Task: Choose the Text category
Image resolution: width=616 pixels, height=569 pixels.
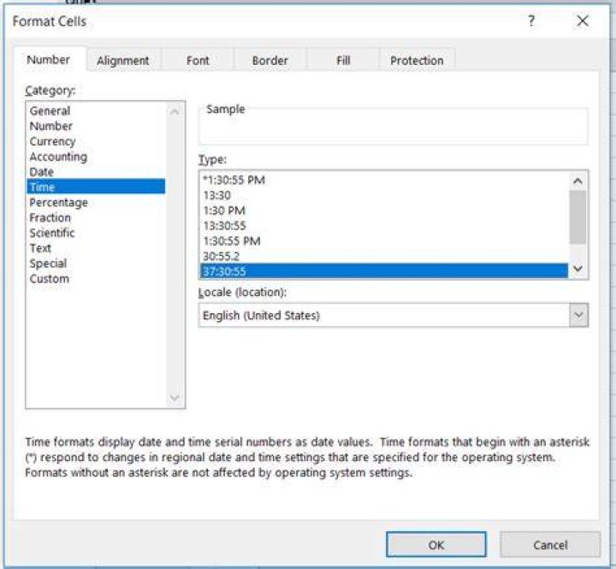Action: tap(96, 248)
